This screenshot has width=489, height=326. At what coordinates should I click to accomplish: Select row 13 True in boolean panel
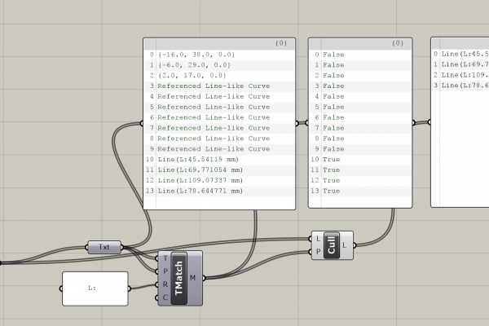[x=360, y=191]
